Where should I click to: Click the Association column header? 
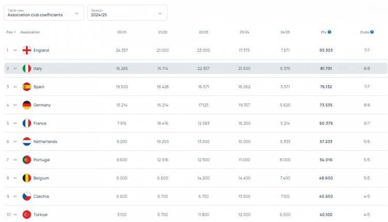coord(30,32)
